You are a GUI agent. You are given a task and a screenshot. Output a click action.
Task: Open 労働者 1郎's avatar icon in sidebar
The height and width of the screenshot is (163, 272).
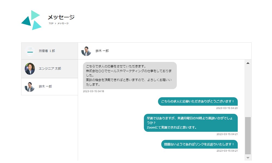(x=30, y=51)
